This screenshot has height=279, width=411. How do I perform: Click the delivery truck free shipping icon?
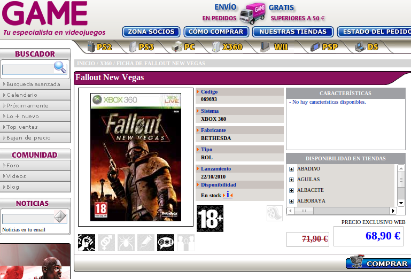(x=253, y=14)
